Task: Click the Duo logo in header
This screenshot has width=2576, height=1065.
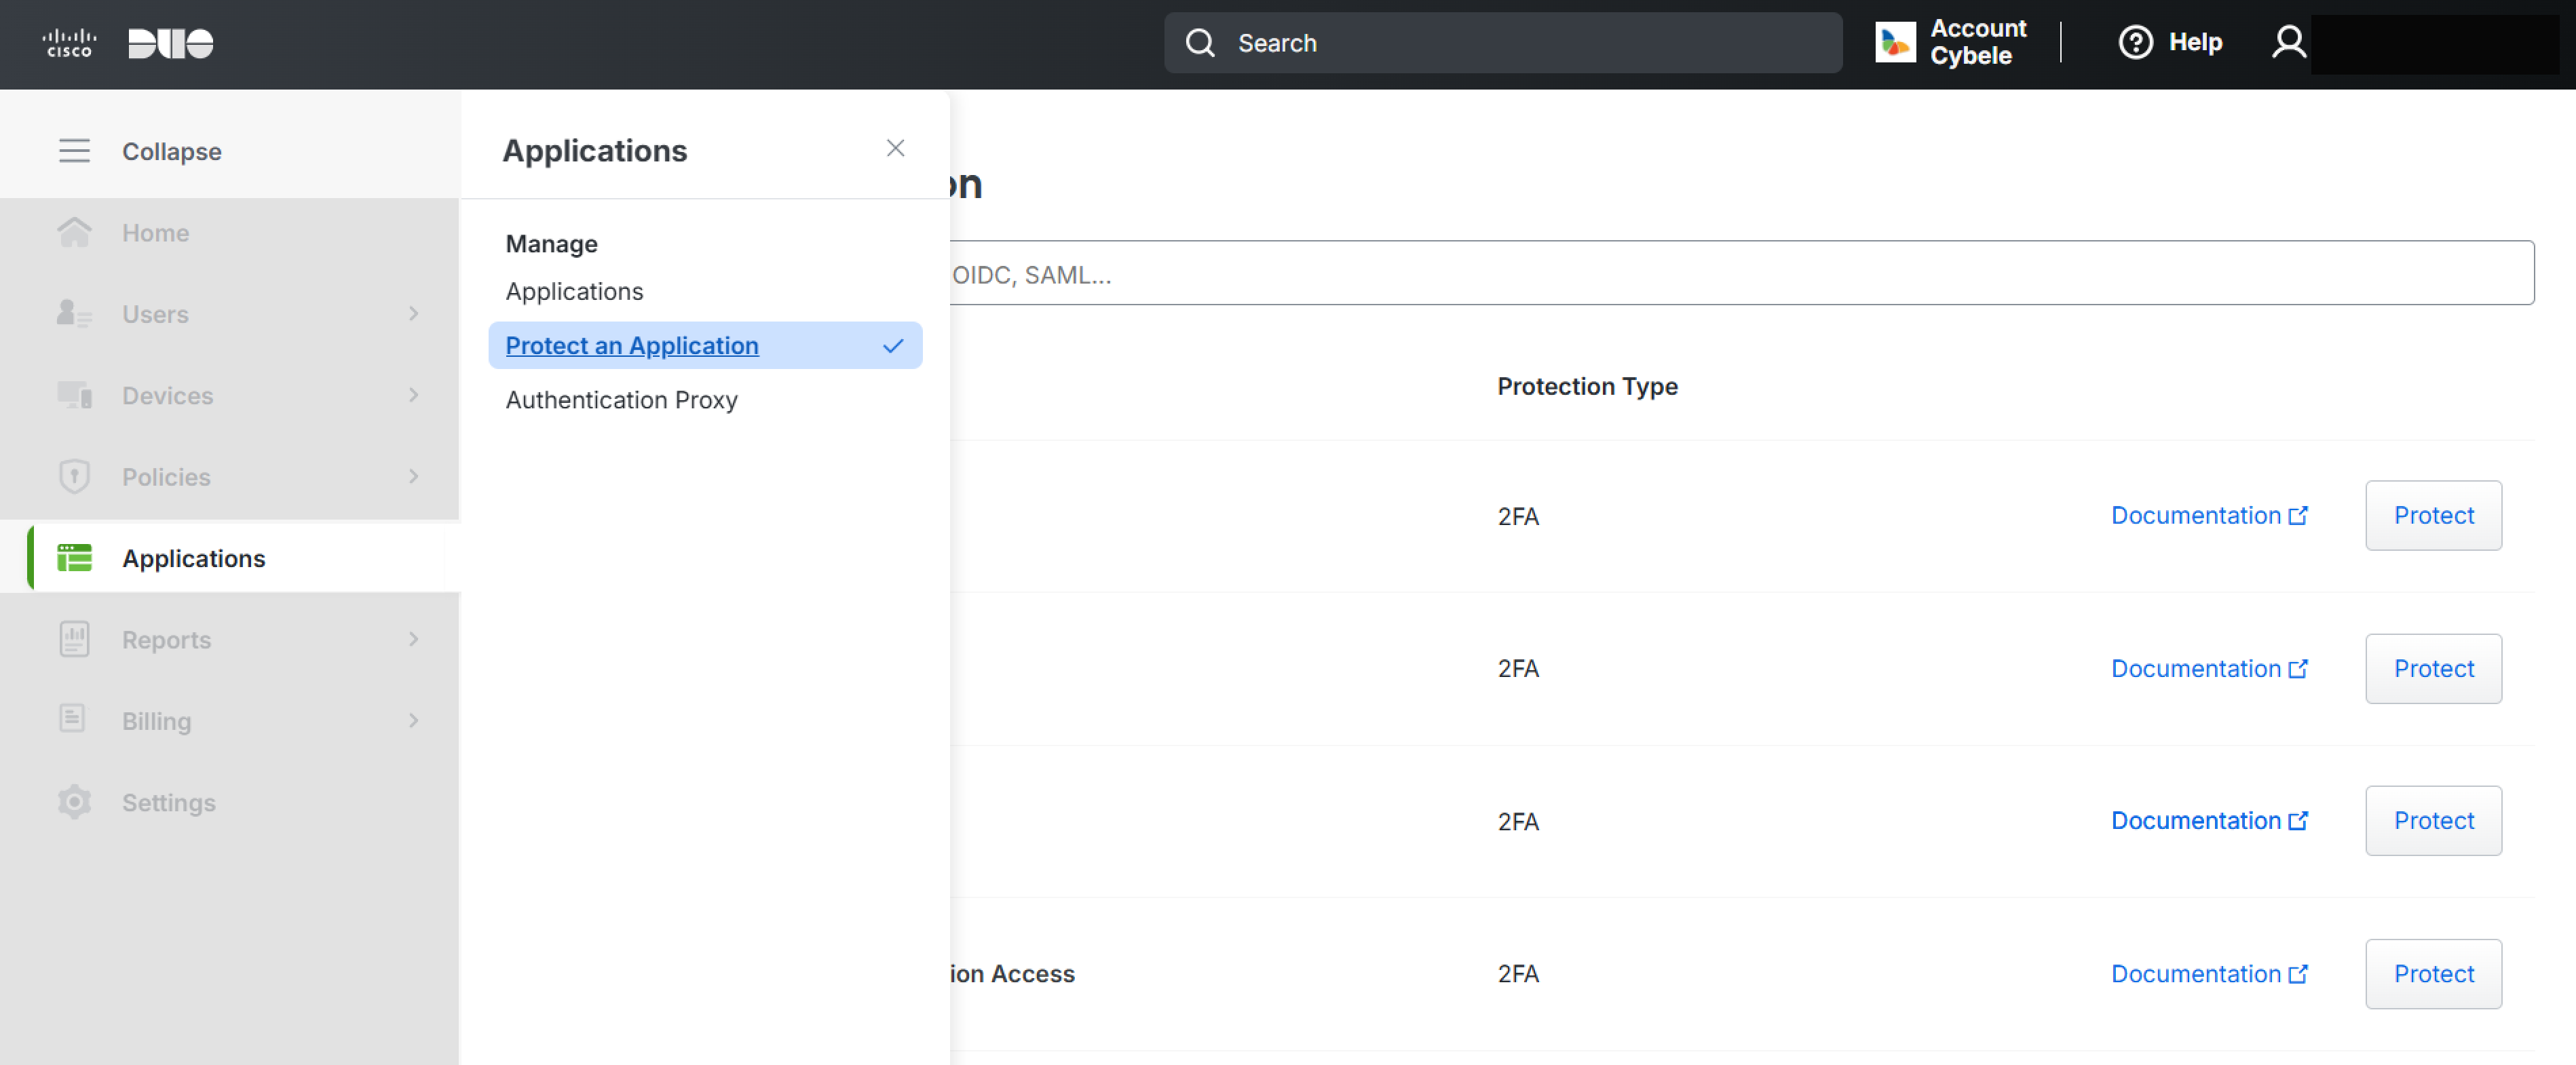Action: coord(171,43)
